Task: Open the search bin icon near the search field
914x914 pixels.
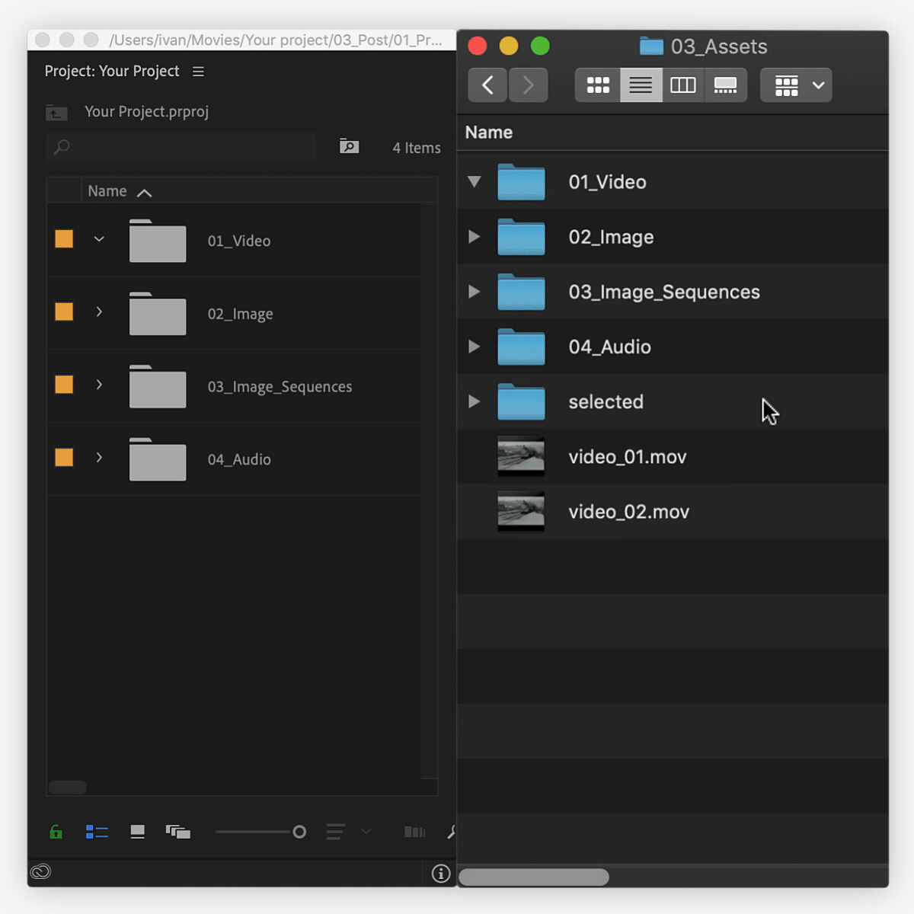Action: tap(349, 145)
